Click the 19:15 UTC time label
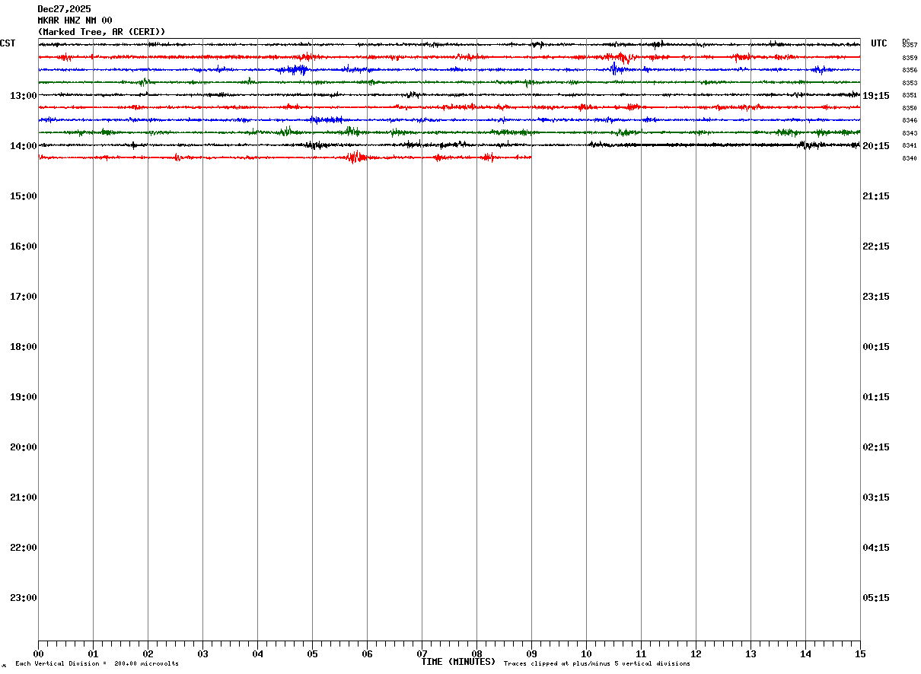 click(x=876, y=96)
